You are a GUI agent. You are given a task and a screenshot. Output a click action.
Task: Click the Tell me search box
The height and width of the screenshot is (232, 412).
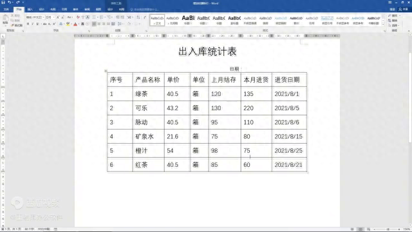point(145,9)
